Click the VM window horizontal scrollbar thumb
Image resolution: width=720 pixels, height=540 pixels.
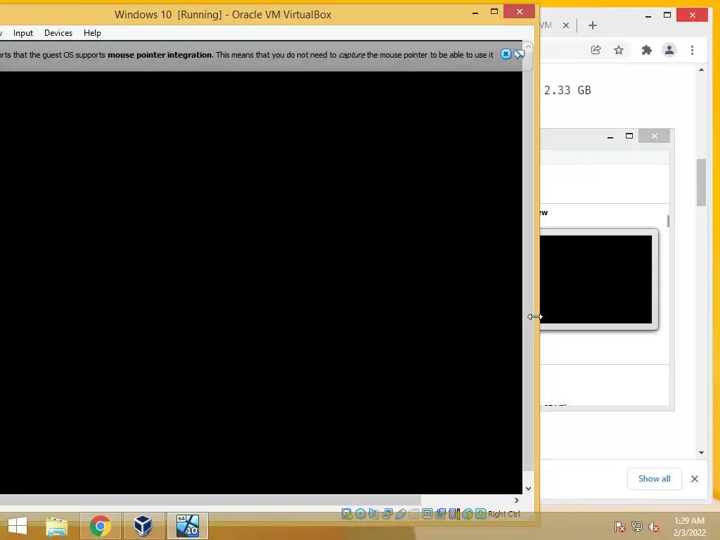point(210,500)
